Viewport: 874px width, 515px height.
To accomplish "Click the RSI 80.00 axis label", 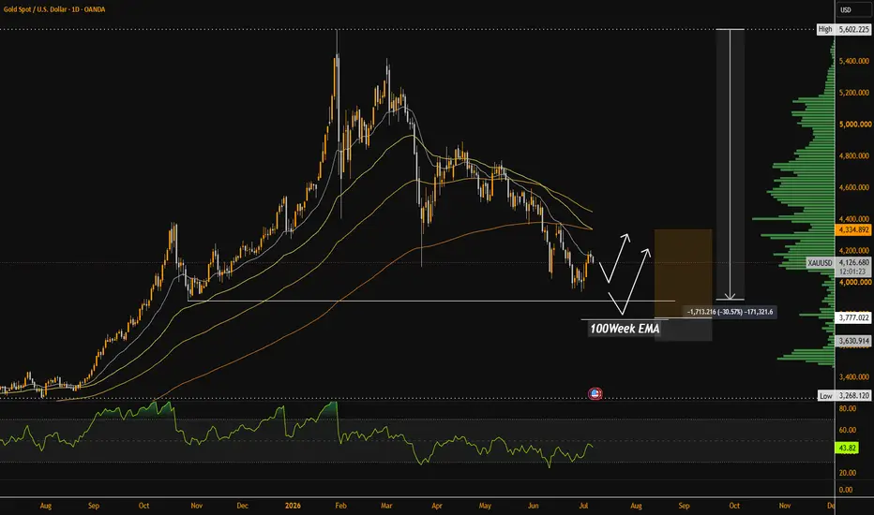I will pyautogui.click(x=847, y=408).
